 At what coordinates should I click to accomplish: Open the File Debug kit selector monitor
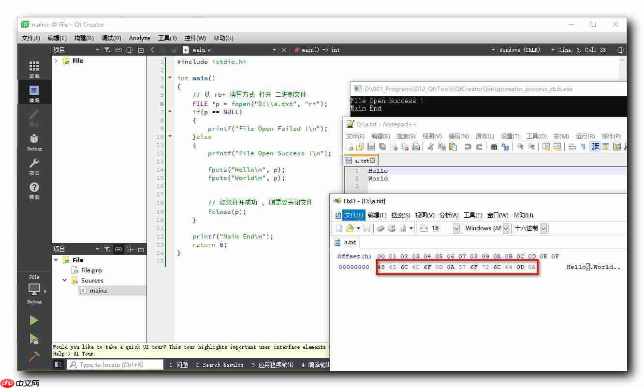pyautogui.click(x=34, y=290)
